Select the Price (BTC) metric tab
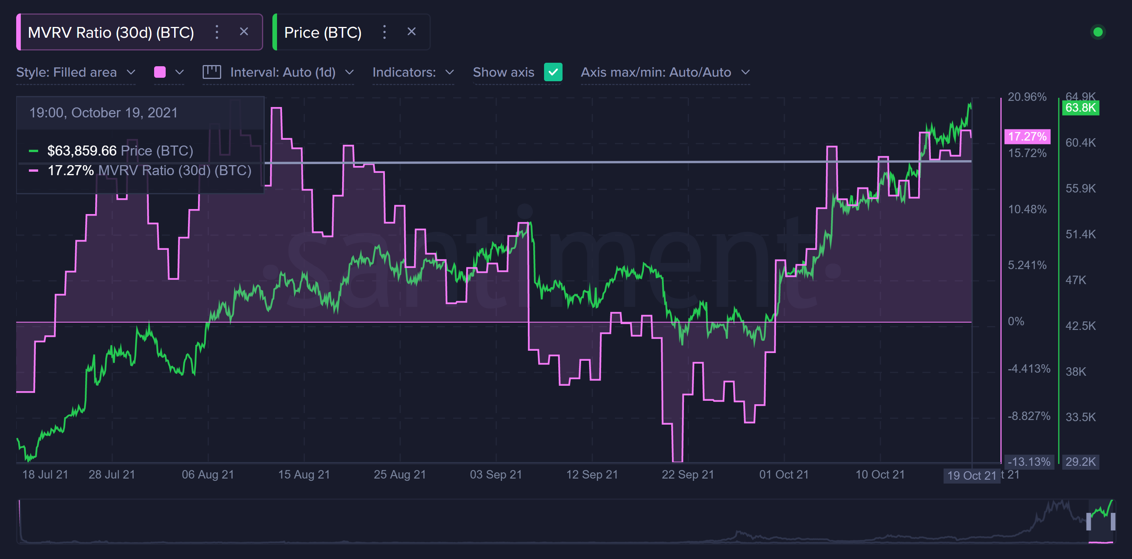 point(322,32)
